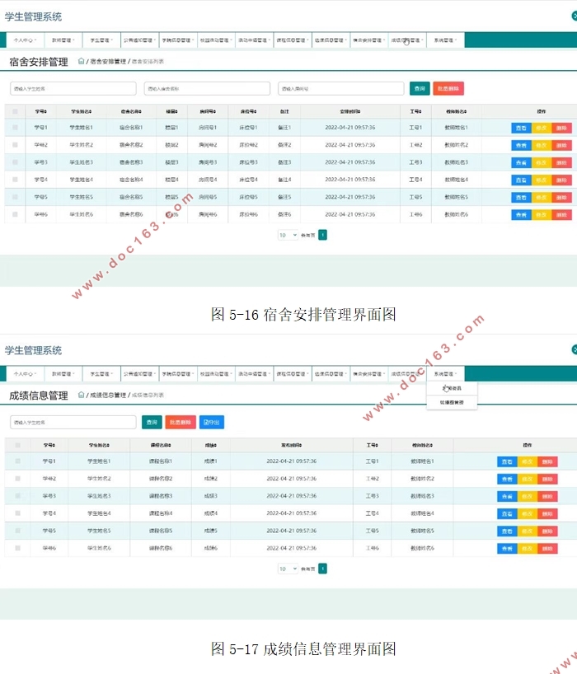Check the row 学号6 in 宿舍安排 table
This screenshot has width=577, height=674.
[x=15, y=214]
